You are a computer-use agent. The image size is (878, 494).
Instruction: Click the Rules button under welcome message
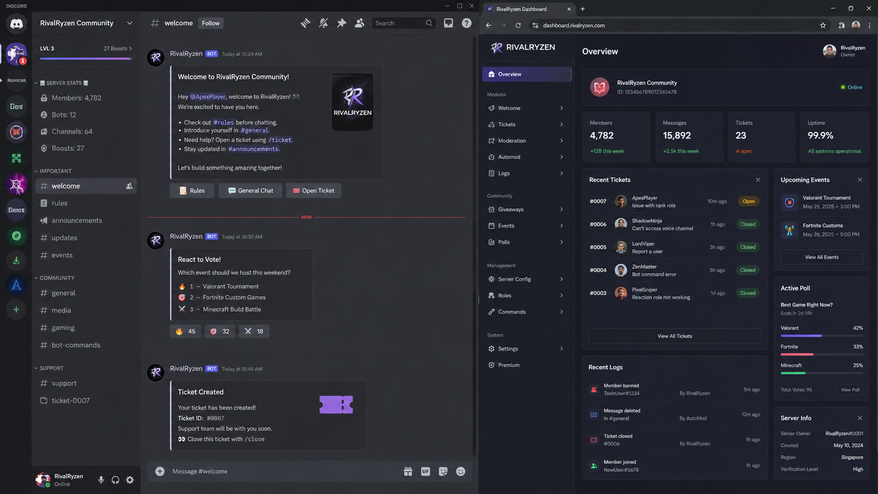click(x=192, y=191)
